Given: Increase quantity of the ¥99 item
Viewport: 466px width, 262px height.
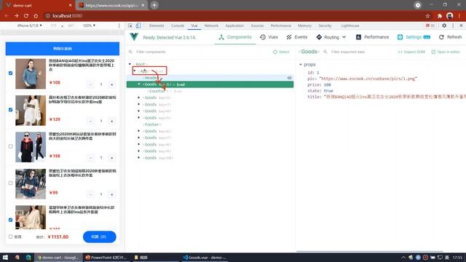Looking at the screenshot, I should (111, 194).
